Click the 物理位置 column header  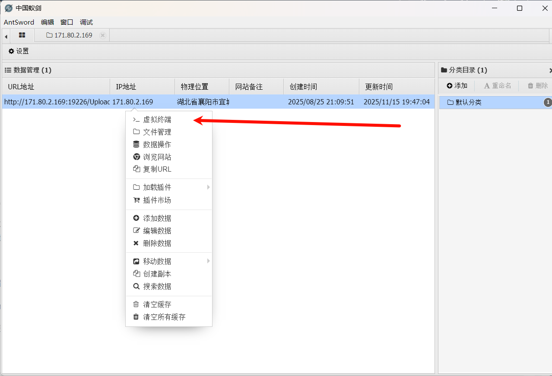202,87
